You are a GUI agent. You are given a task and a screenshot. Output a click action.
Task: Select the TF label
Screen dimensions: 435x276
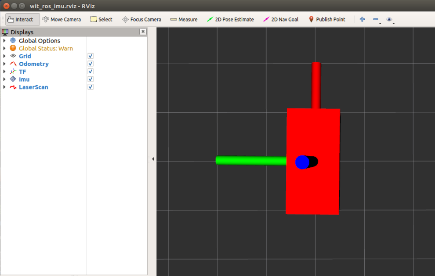pyautogui.click(x=22, y=72)
